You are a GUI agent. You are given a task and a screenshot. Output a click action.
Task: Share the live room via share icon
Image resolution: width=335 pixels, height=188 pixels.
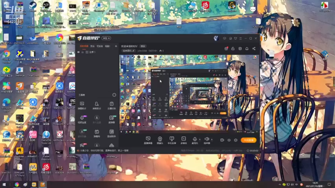click(x=254, y=48)
